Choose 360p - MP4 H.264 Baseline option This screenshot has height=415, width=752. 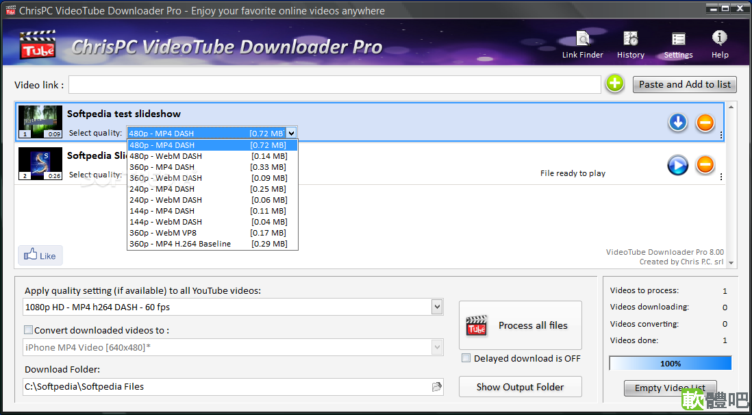(212, 244)
